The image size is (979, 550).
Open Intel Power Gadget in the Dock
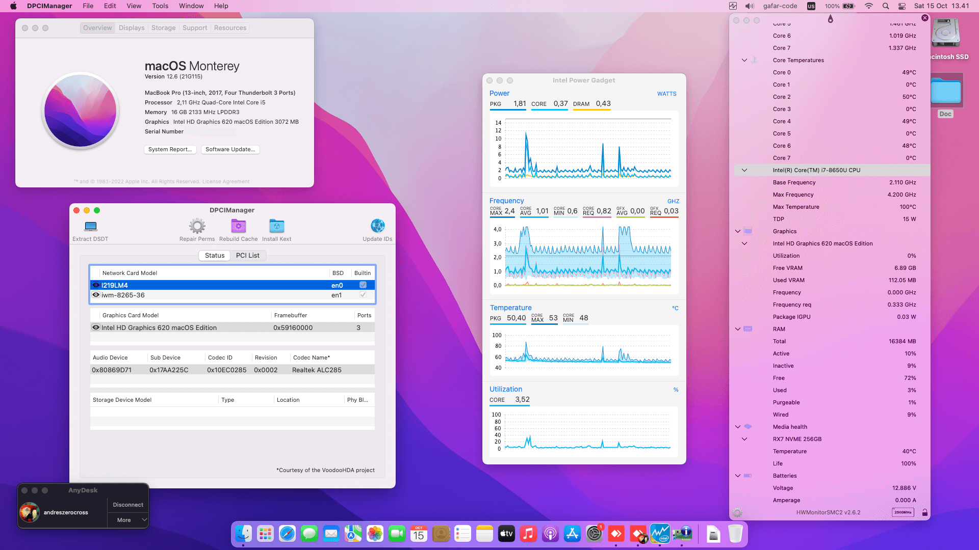(x=660, y=534)
